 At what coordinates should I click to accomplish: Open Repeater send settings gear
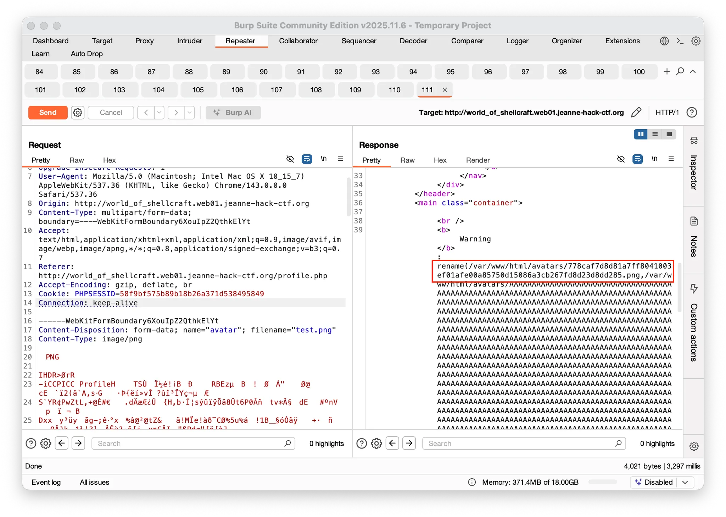[x=78, y=112]
